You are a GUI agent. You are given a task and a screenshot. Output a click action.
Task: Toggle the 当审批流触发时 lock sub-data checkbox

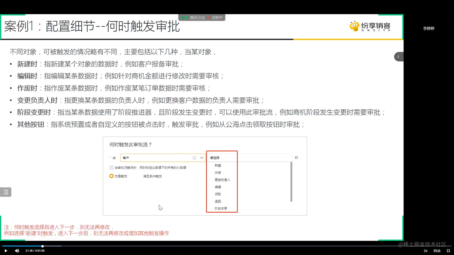click(x=112, y=168)
